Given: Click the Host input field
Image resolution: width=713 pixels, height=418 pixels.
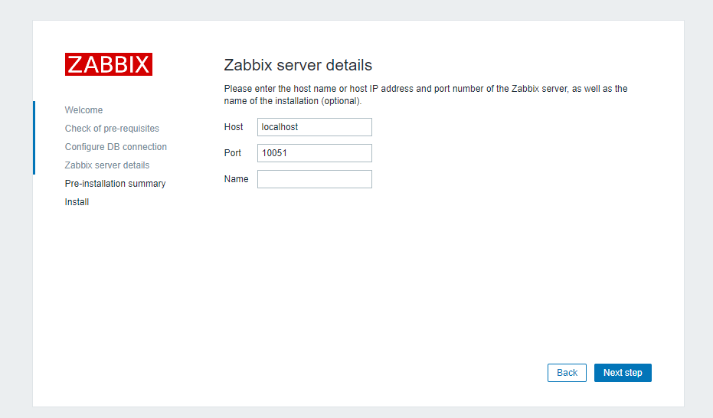Looking at the screenshot, I should [x=315, y=127].
